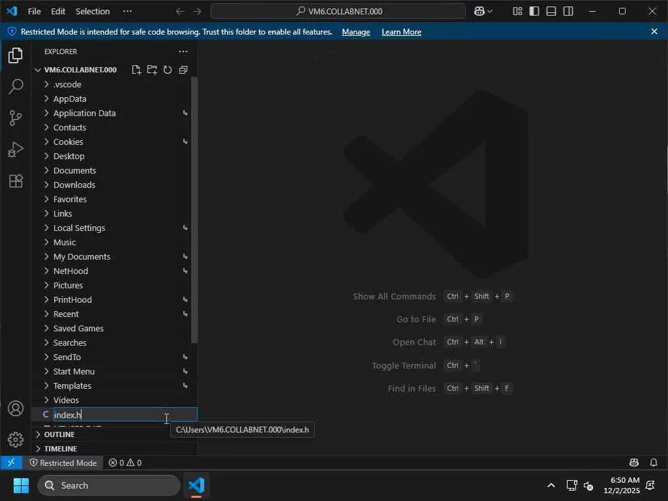Toggle the Primary Side Bar
Viewport: 668px width, 501px height.
[x=534, y=12]
